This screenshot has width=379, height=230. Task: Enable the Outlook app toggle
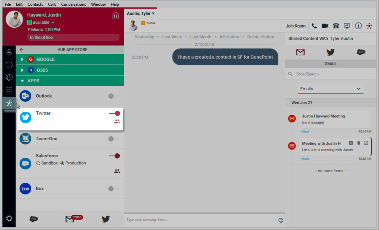pyautogui.click(x=113, y=96)
